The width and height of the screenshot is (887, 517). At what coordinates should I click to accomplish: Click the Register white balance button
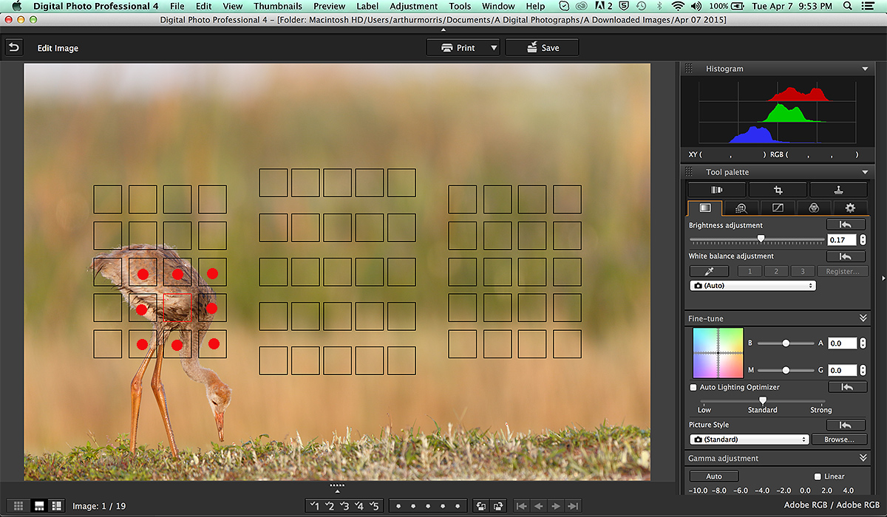coord(842,271)
